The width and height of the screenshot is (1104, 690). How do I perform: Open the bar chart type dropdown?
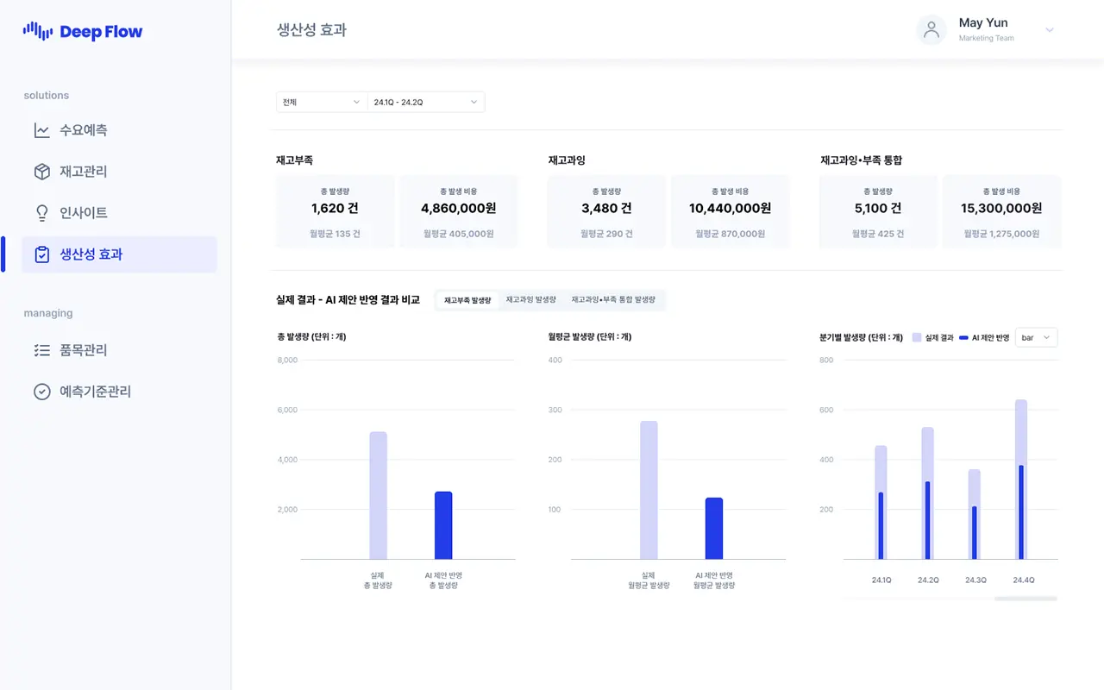point(1037,337)
